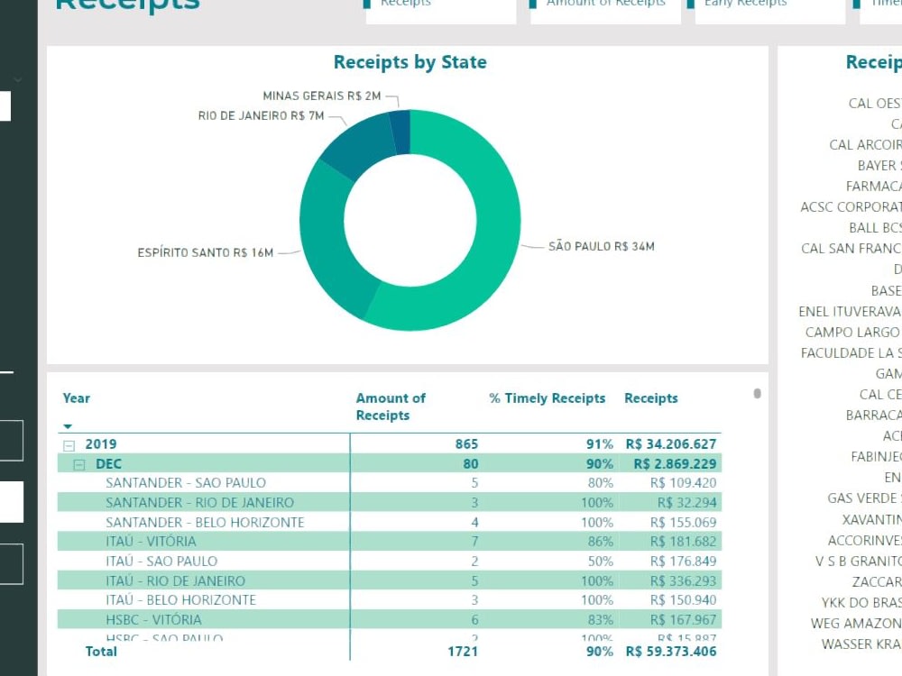Click the more-options dot on the matrix visual
Viewport: 902px width, 676px height.
tap(758, 392)
